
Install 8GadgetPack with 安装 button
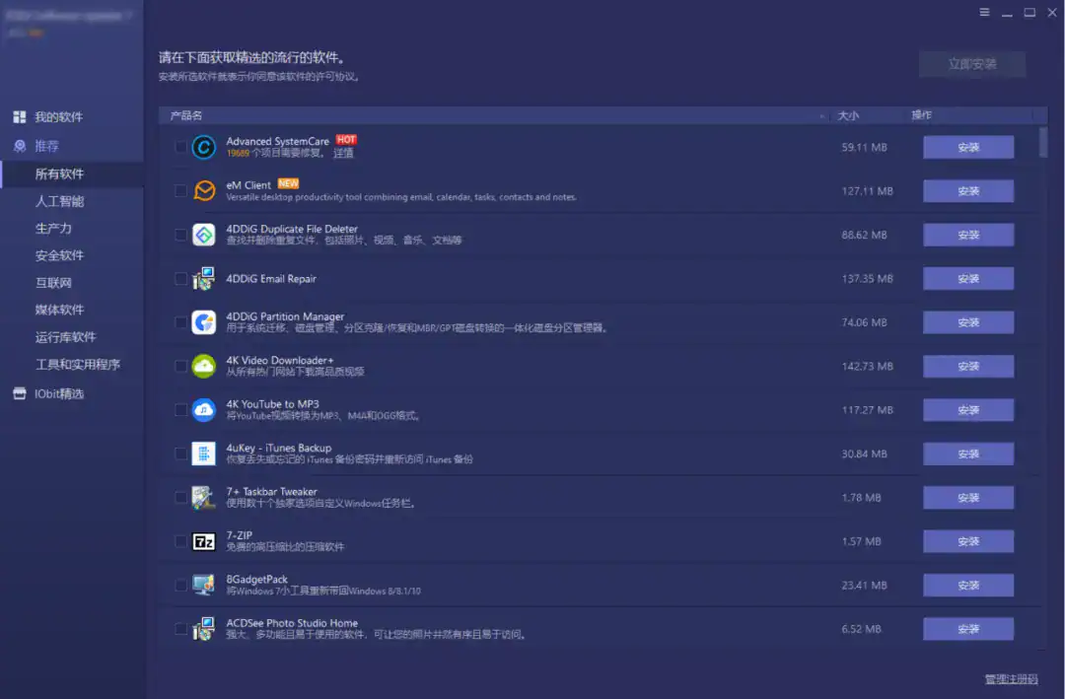(968, 585)
